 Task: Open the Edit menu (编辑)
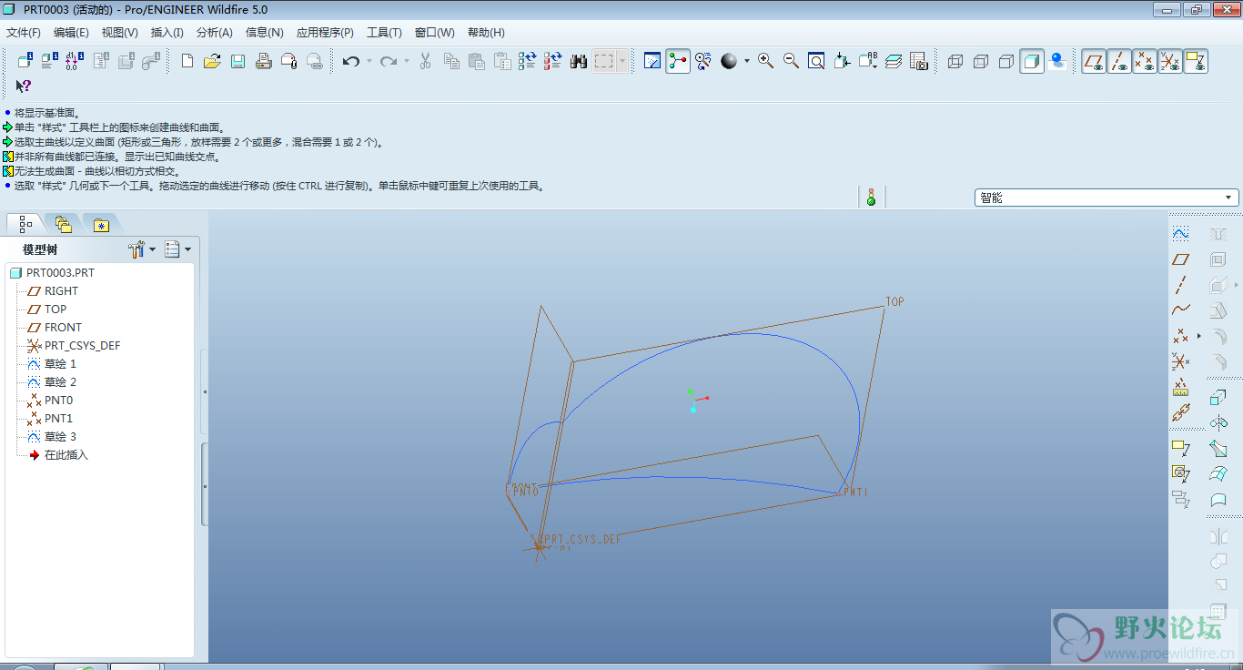pos(71,32)
